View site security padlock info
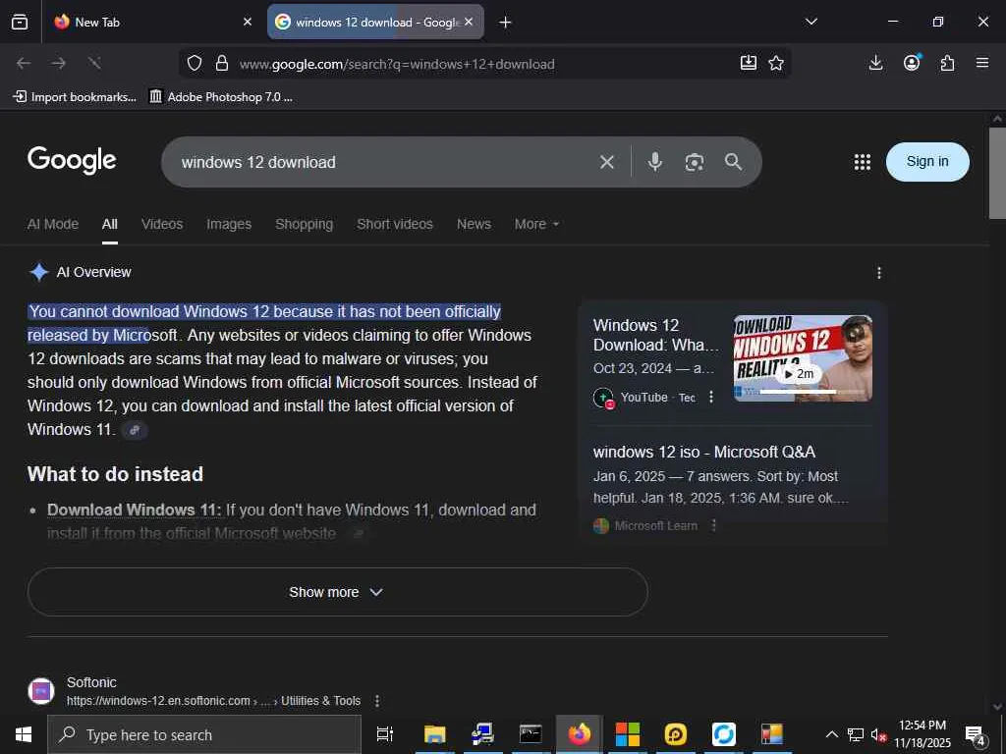Screen dimensions: 1006x754 point(222,63)
